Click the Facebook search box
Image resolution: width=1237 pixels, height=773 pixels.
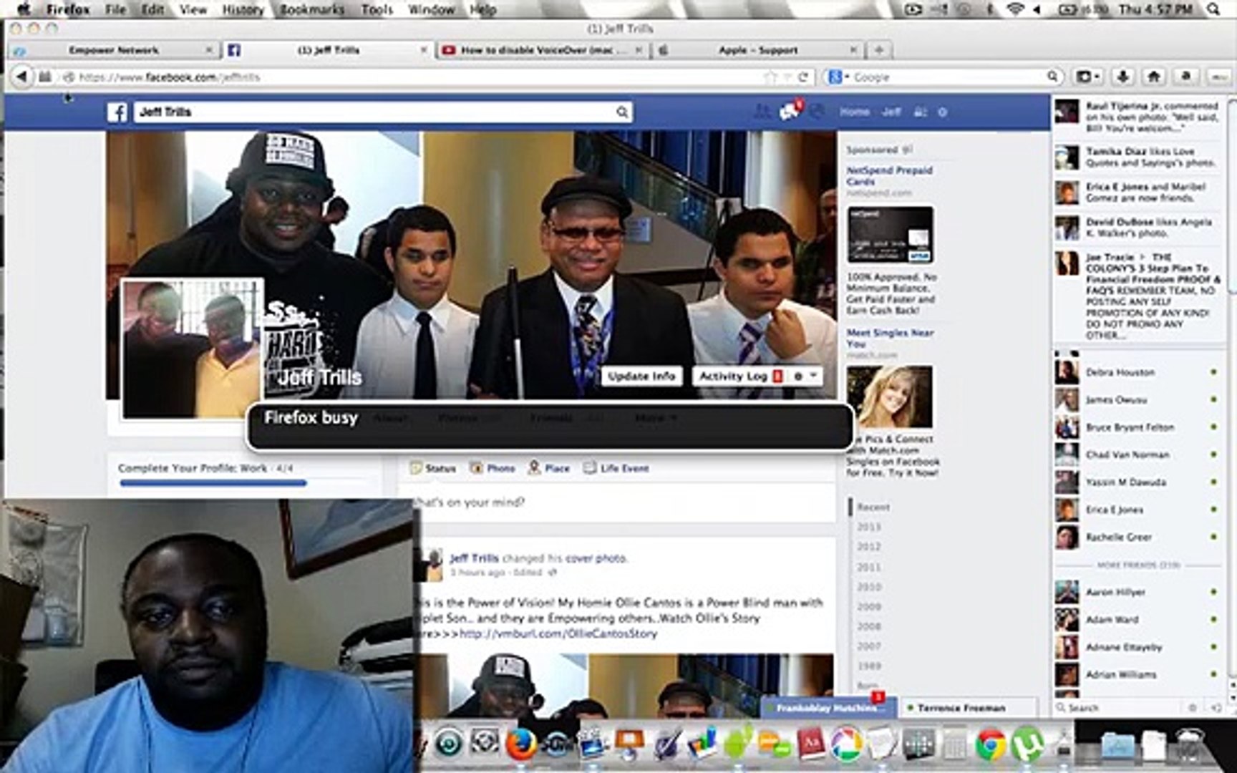tap(383, 112)
